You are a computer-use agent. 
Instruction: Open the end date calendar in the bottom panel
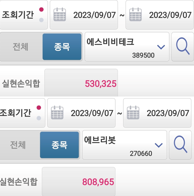click(x=133, y=113)
